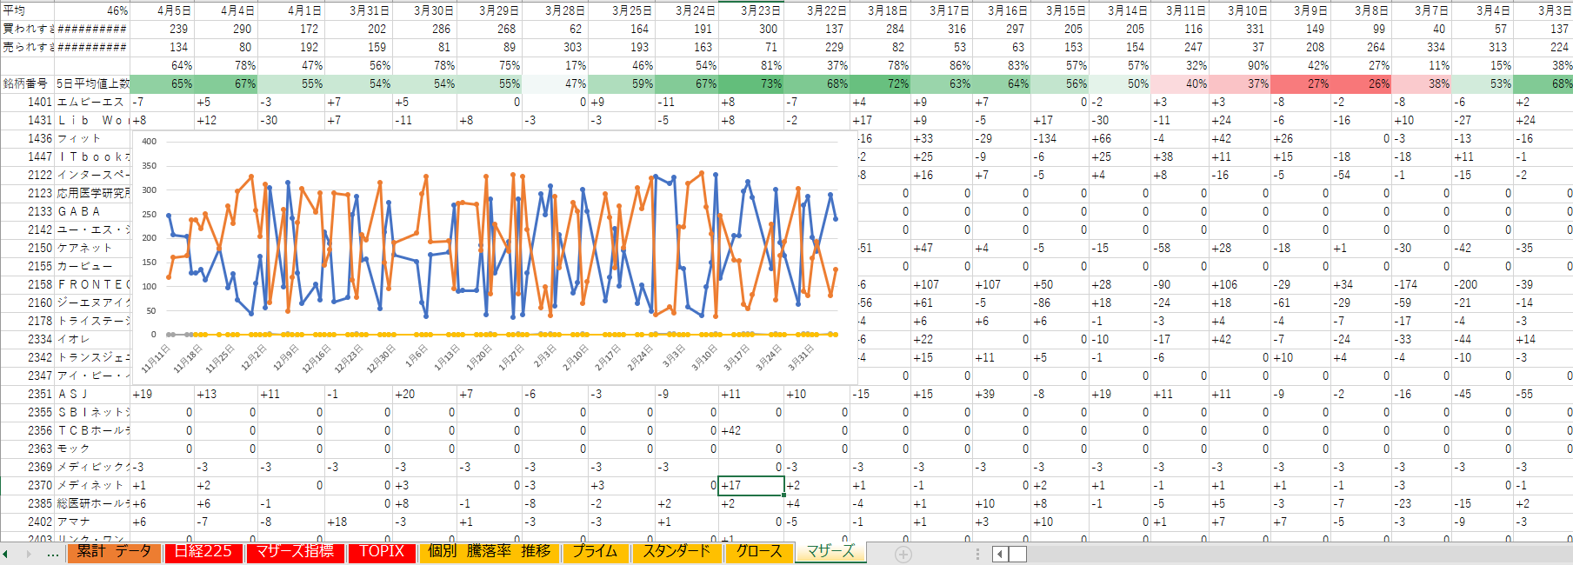
Task: Click the tab bar resize handle dots
Action: (977, 554)
